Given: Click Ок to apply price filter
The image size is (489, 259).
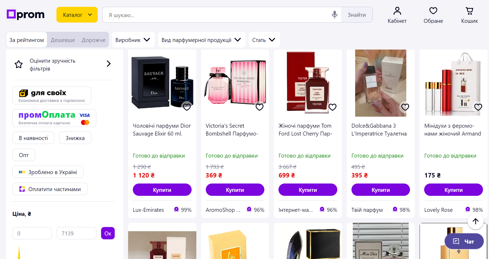Looking at the screenshot, I should coord(108,233).
